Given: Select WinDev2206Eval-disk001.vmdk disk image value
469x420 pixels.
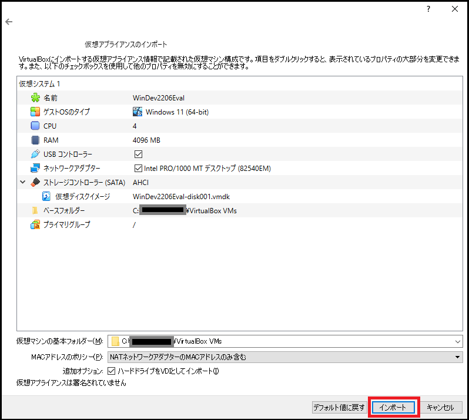Looking at the screenshot, I should (x=181, y=197).
